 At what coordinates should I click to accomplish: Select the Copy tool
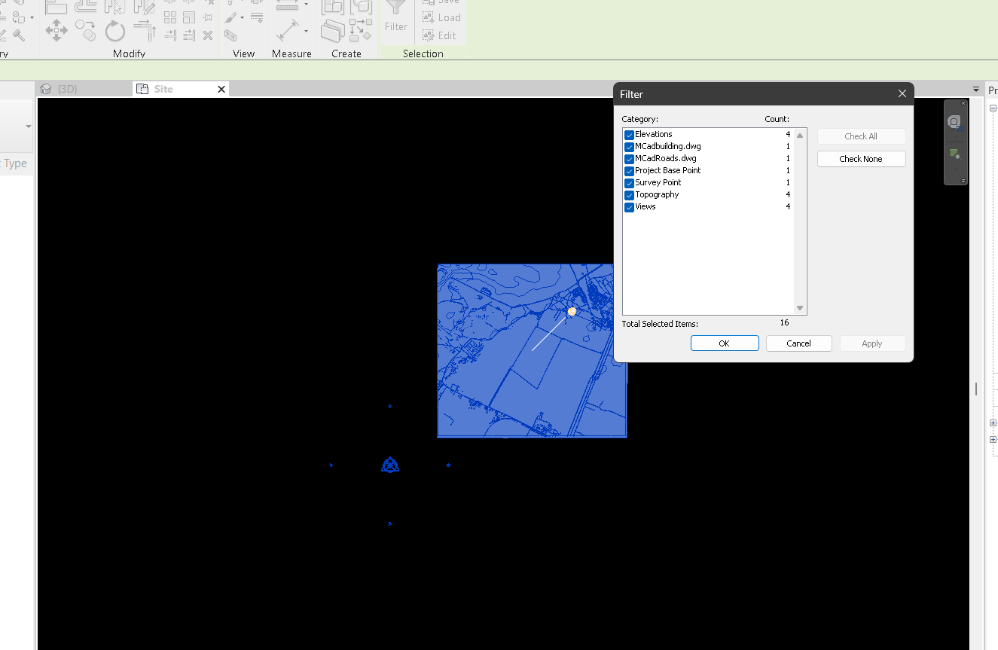[x=85, y=31]
